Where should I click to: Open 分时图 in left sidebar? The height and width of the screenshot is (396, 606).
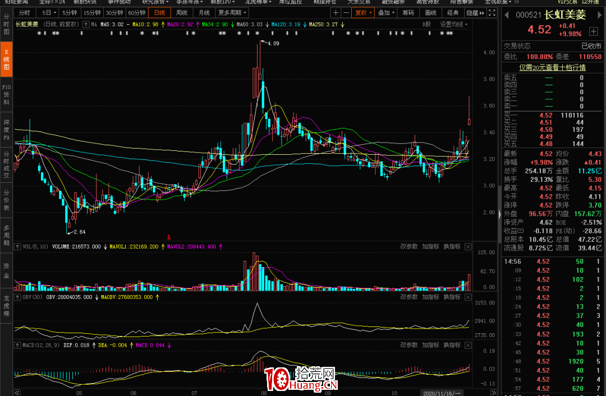point(6,24)
